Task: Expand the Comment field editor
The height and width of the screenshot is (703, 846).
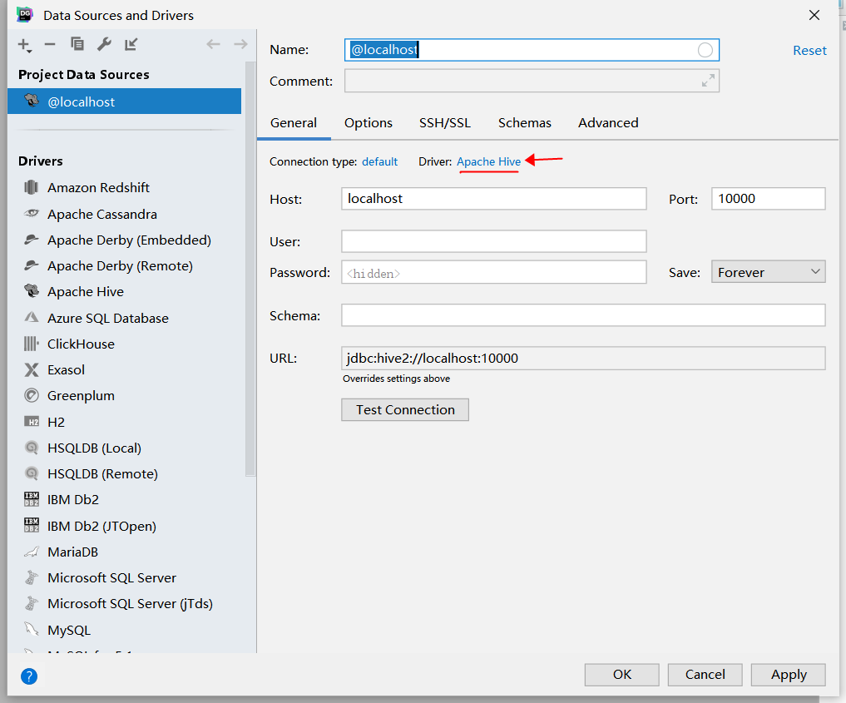Action: pyautogui.click(x=708, y=81)
